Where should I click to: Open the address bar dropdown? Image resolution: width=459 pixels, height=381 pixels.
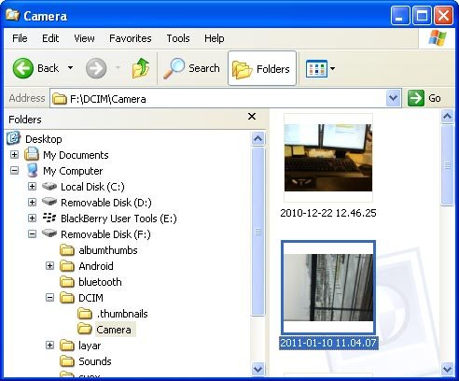393,98
